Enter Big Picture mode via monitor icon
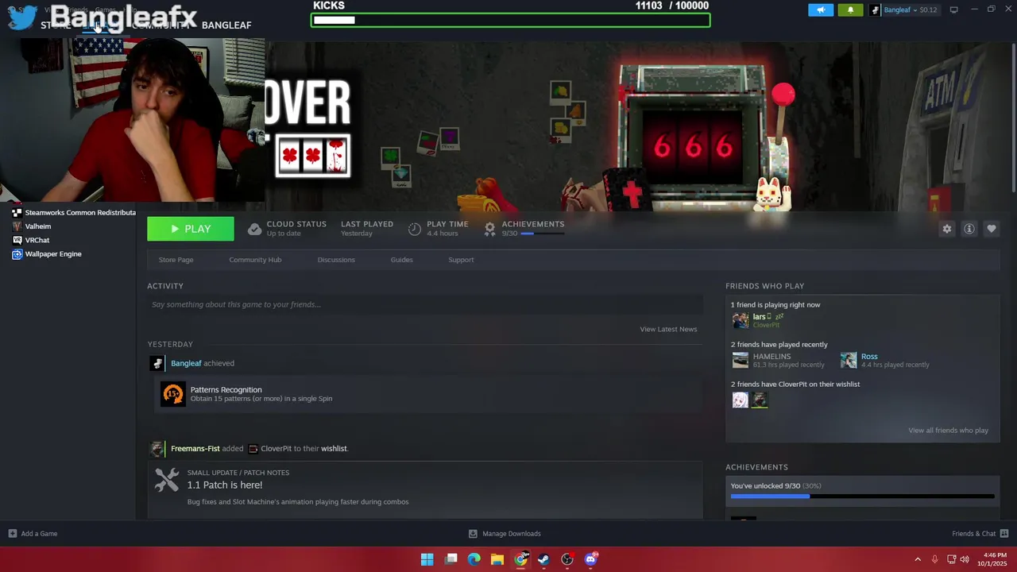1017x572 pixels. click(953, 10)
